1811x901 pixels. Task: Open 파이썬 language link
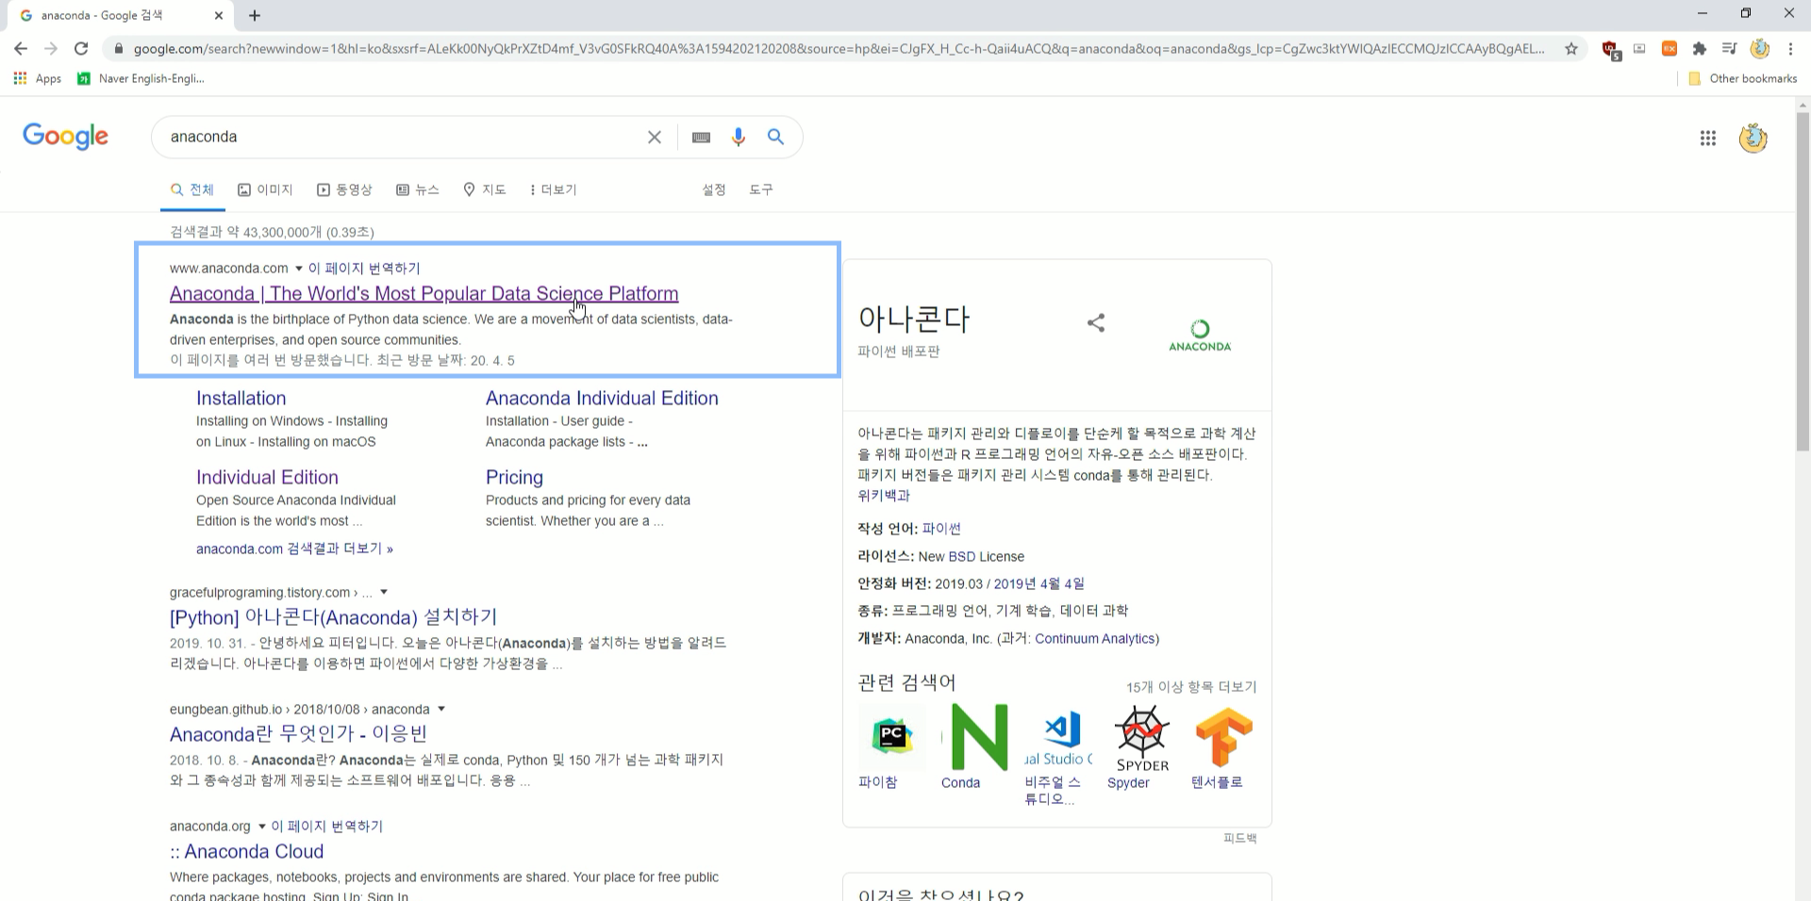point(941,529)
